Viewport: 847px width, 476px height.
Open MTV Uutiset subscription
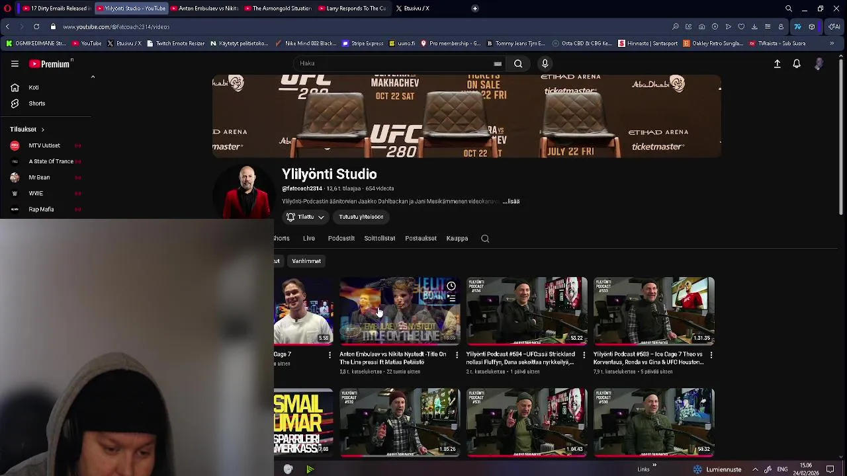[x=44, y=145]
